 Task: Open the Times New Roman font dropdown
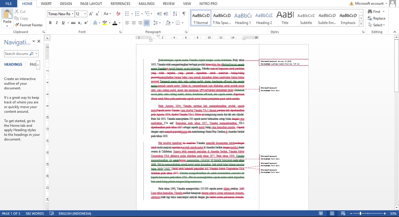click(x=71, y=14)
